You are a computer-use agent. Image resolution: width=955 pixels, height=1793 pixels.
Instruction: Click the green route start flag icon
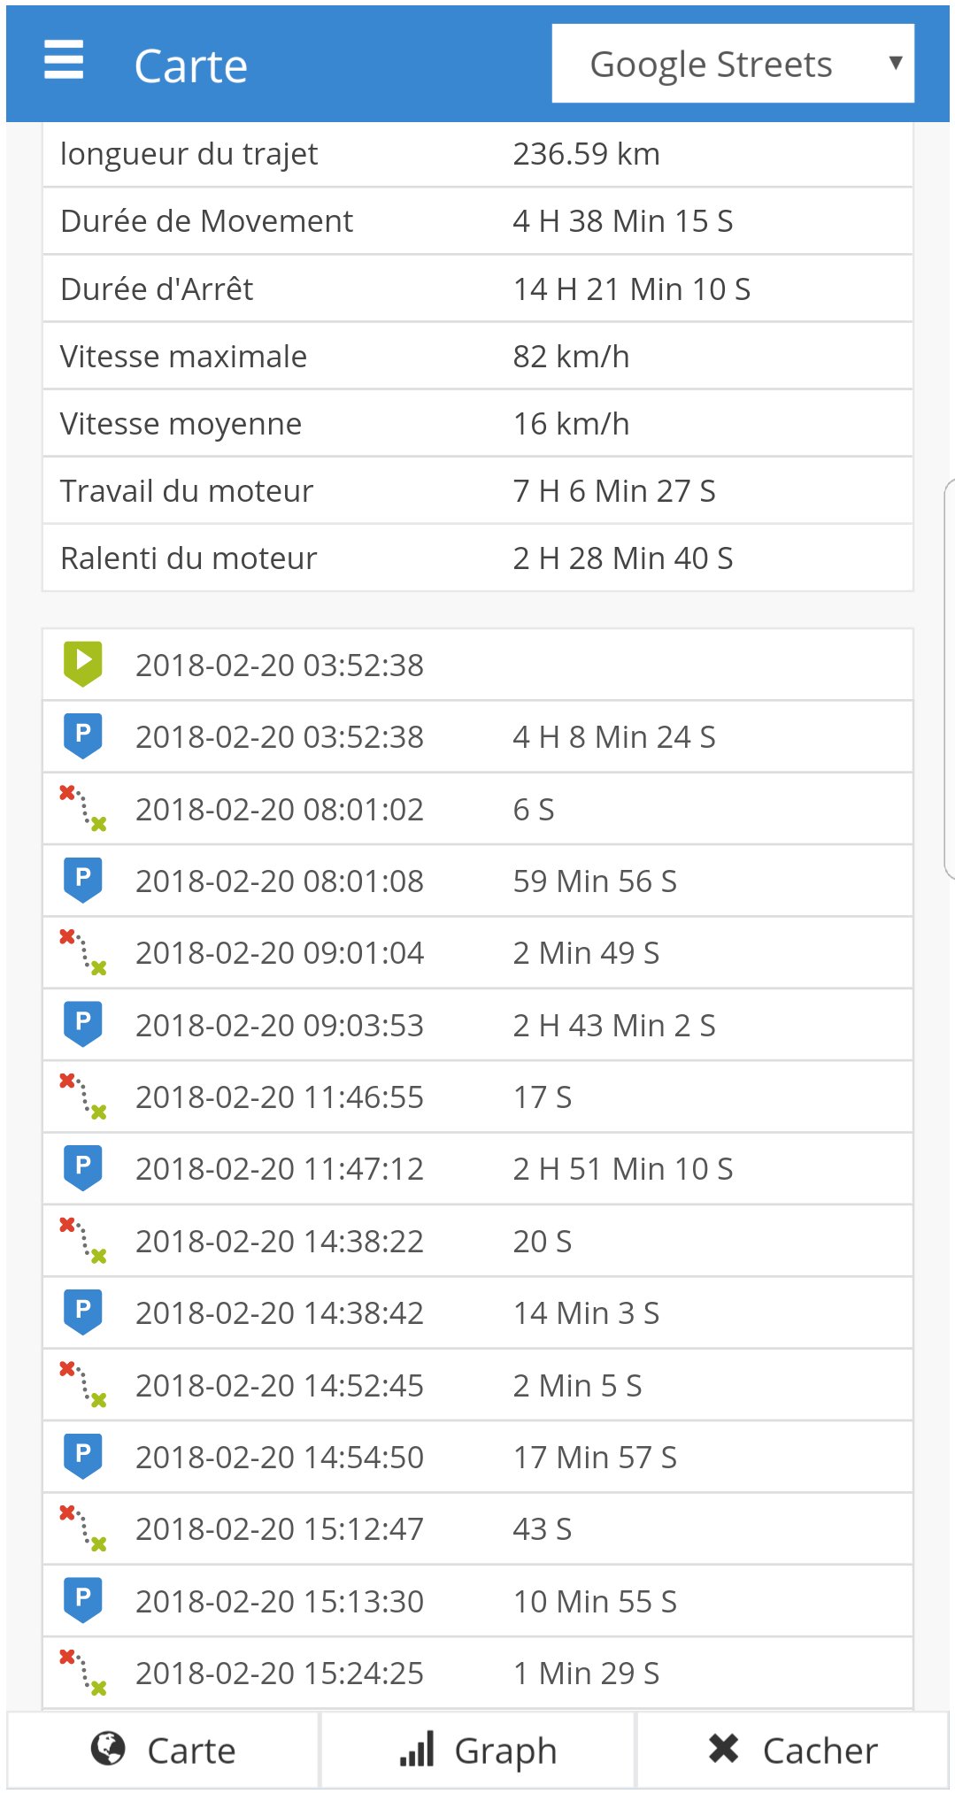point(82,664)
